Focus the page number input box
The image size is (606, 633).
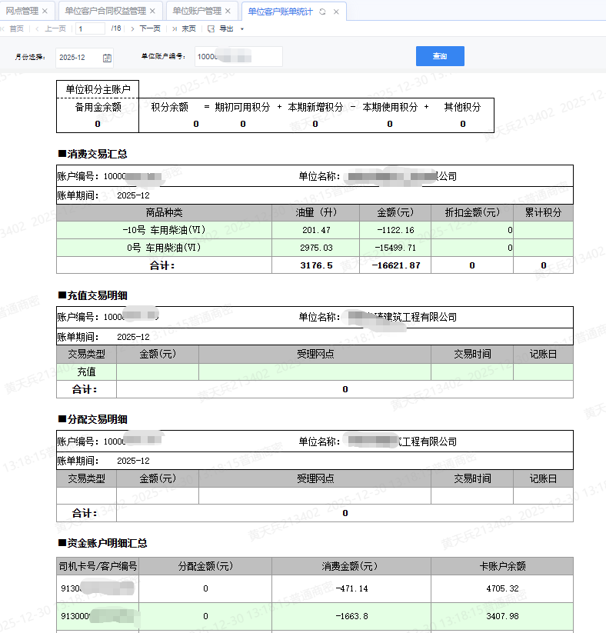click(x=91, y=28)
